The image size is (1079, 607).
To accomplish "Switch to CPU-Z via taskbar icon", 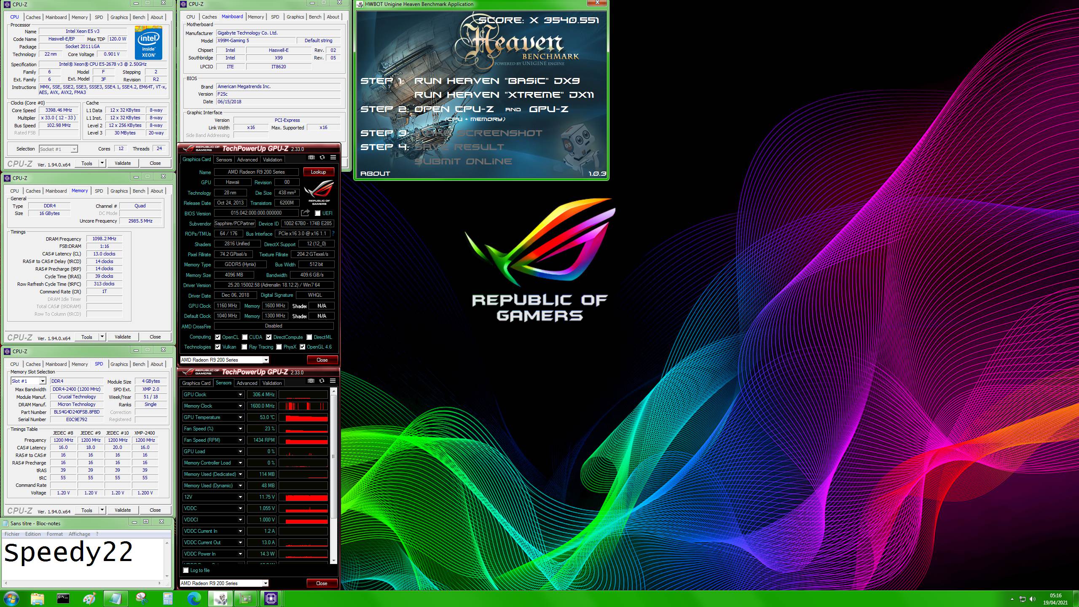I will point(271,599).
